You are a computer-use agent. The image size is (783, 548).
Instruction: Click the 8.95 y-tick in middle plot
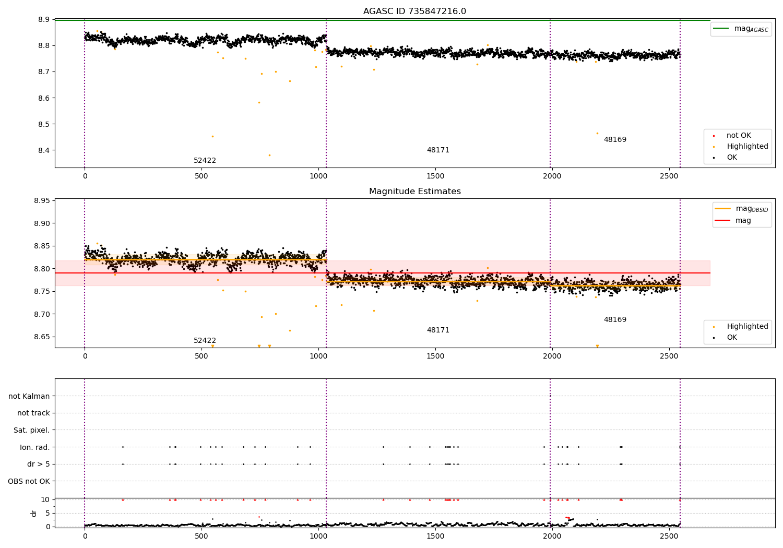(42, 201)
